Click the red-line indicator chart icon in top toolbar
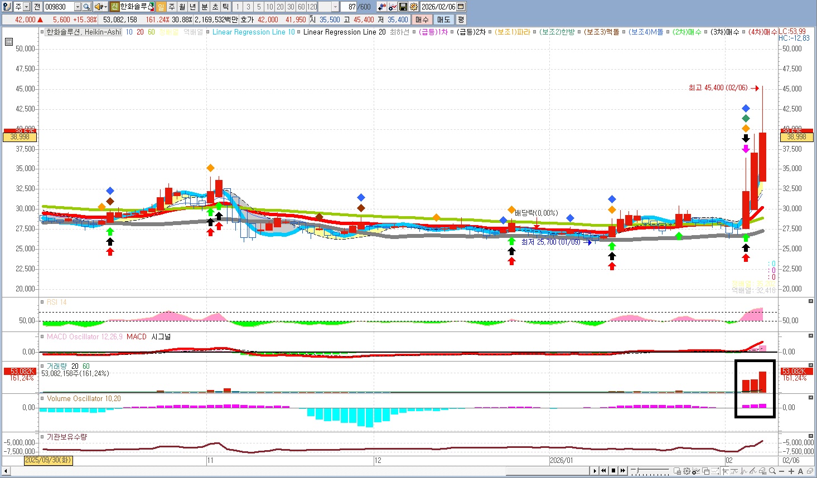 (x=393, y=7)
